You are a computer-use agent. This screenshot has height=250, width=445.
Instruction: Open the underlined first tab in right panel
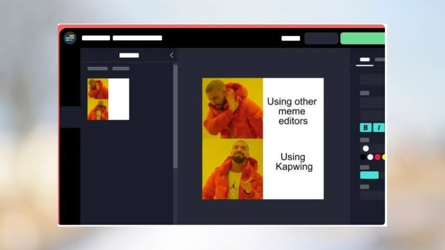point(365,60)
